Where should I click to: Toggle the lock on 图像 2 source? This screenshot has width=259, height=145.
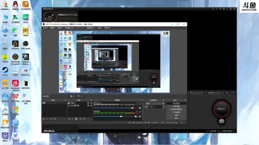coord(91,103)
